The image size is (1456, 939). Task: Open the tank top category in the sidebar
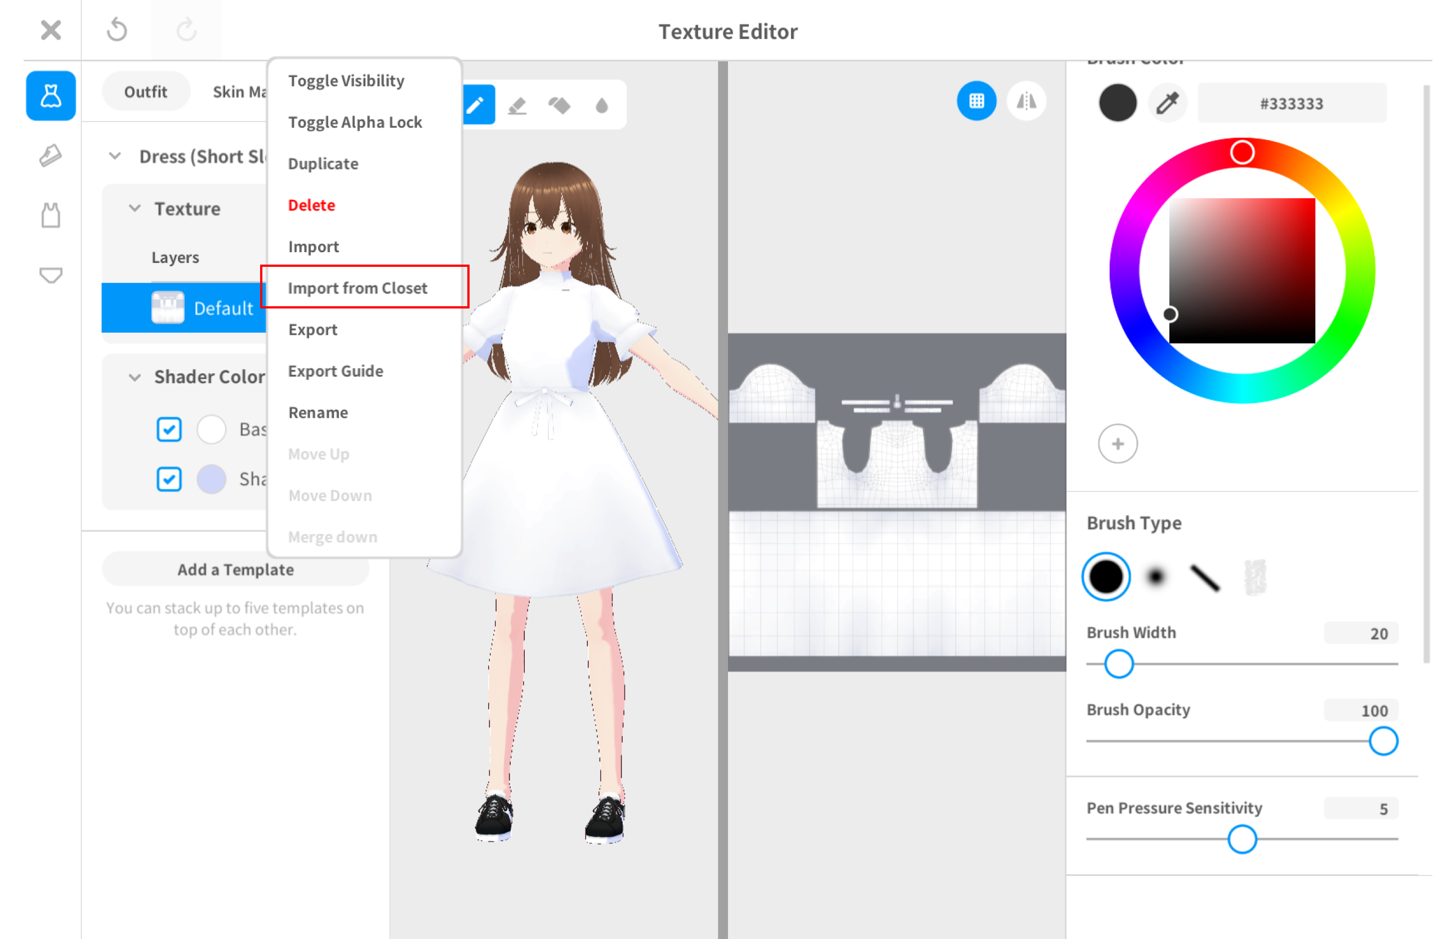pos(51,215)
